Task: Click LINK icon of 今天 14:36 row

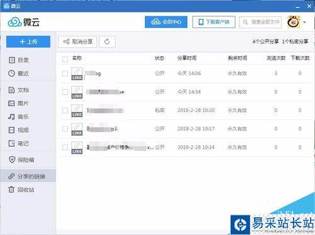Action: pos(77,74)
